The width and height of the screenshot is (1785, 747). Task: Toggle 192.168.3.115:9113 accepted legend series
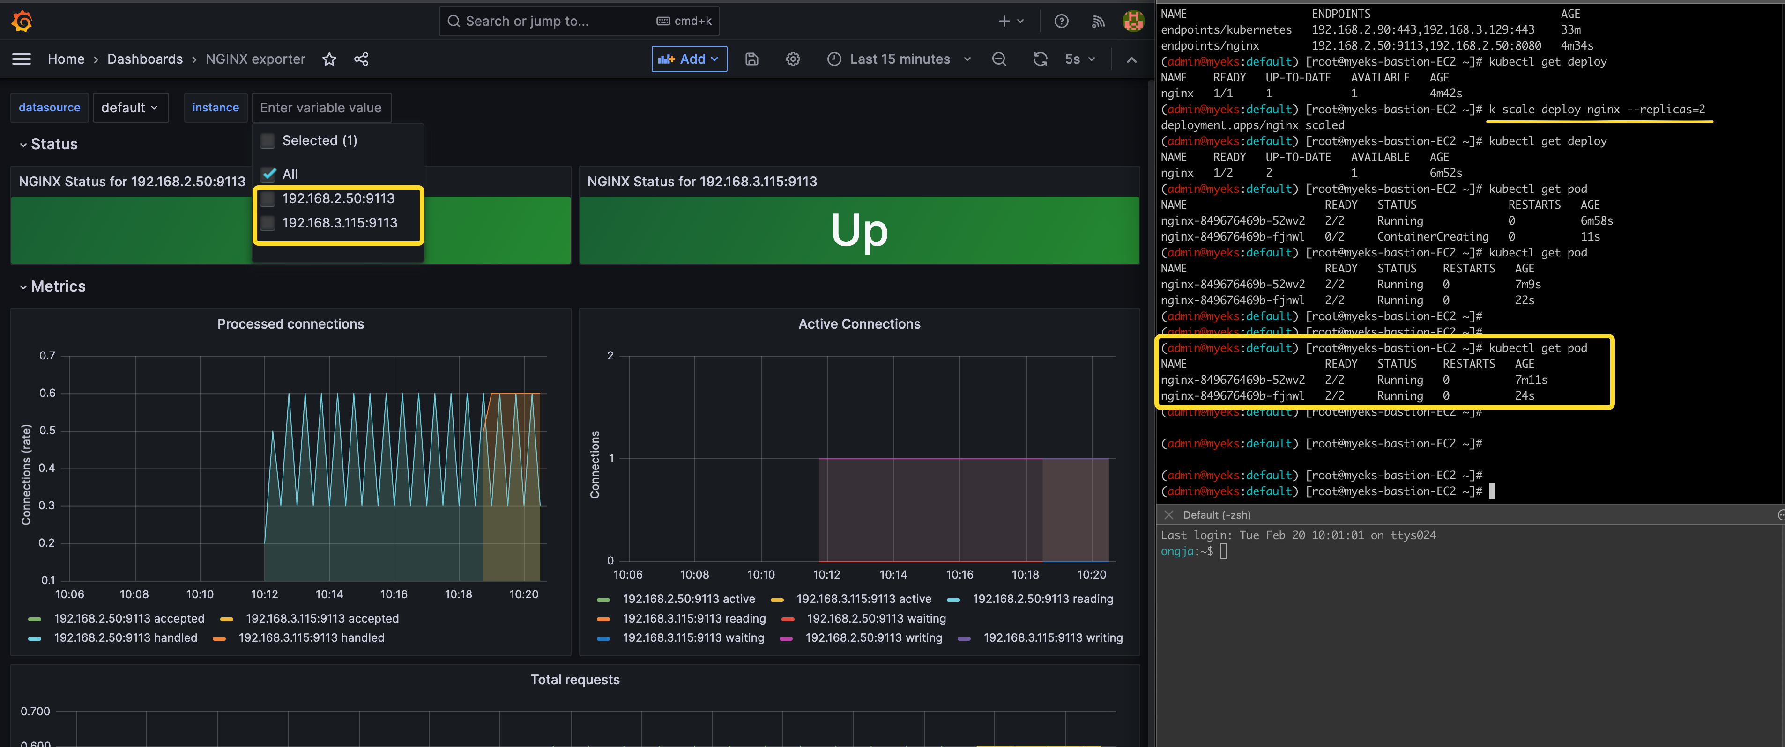click(x=322, y=618)
